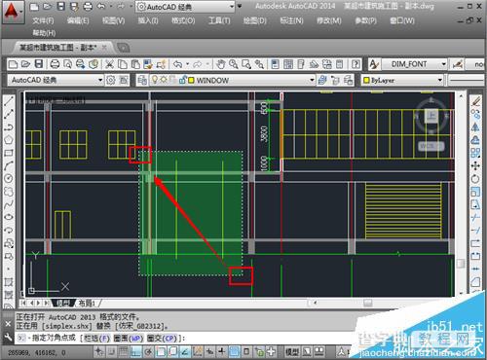The height and width of the screenshot is (360, 487).
Task: Click the Plot printer icon
Action: click(x=55, y=64)
